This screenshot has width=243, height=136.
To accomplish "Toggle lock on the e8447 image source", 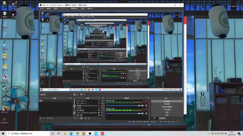I will pyautogui.click(x=102, y=113).
